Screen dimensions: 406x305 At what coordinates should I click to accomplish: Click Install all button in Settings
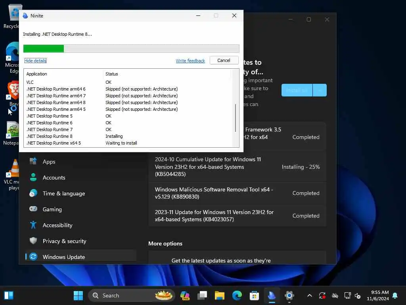[x=297, y=90]
